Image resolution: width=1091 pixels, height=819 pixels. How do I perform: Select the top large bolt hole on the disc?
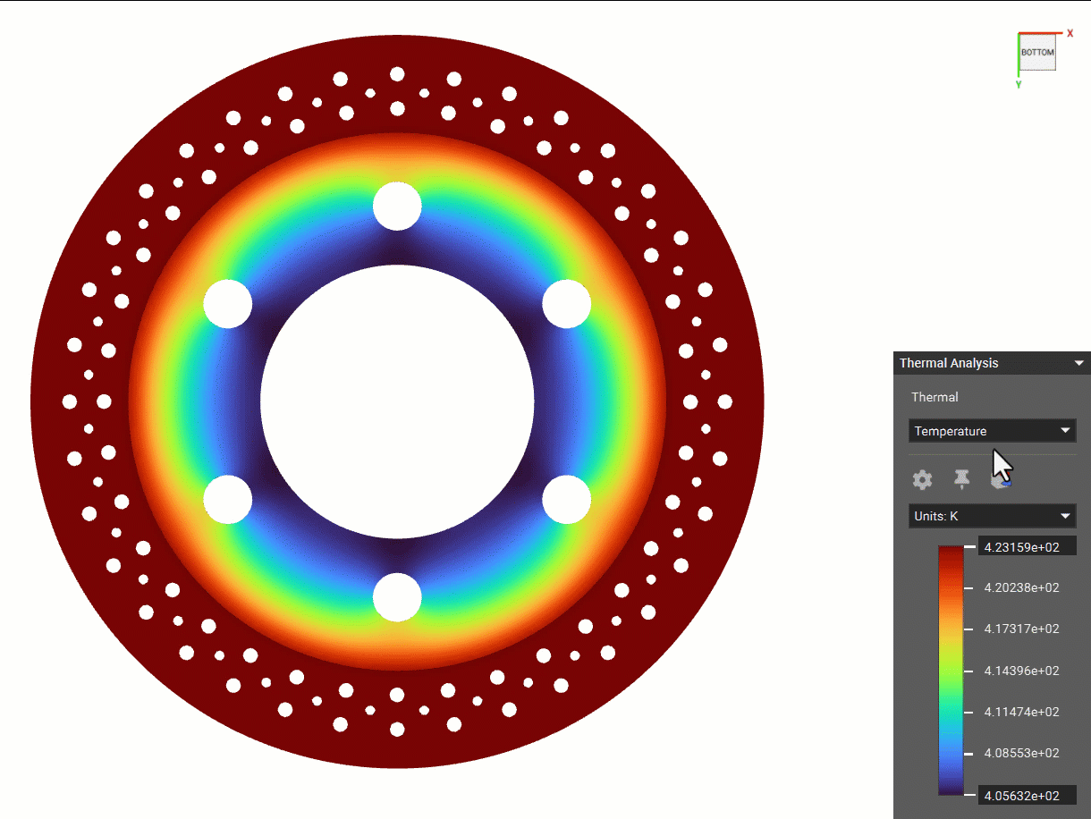tap(397, 206)
